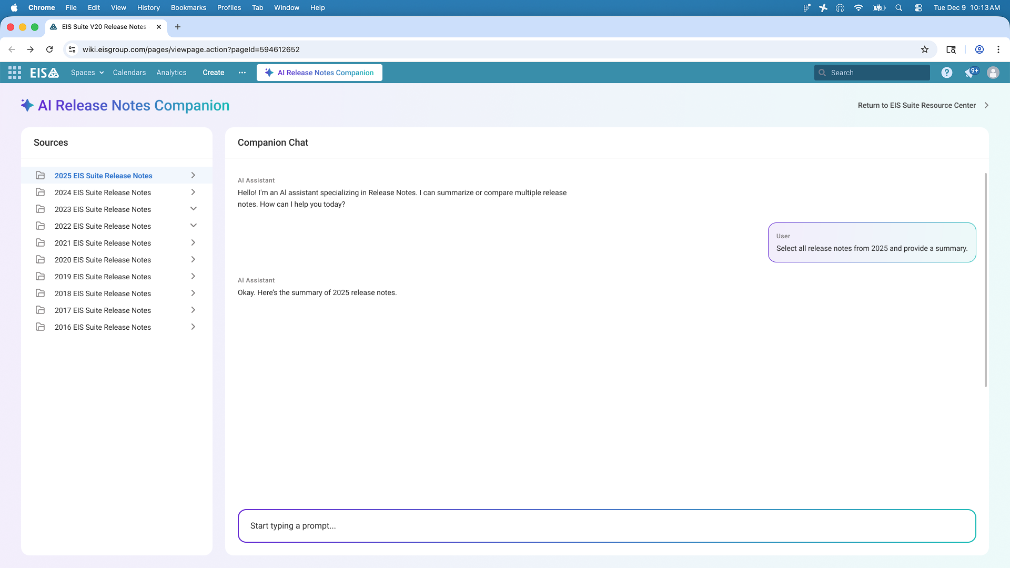Open notifications icon with 9+ badge

970,73
